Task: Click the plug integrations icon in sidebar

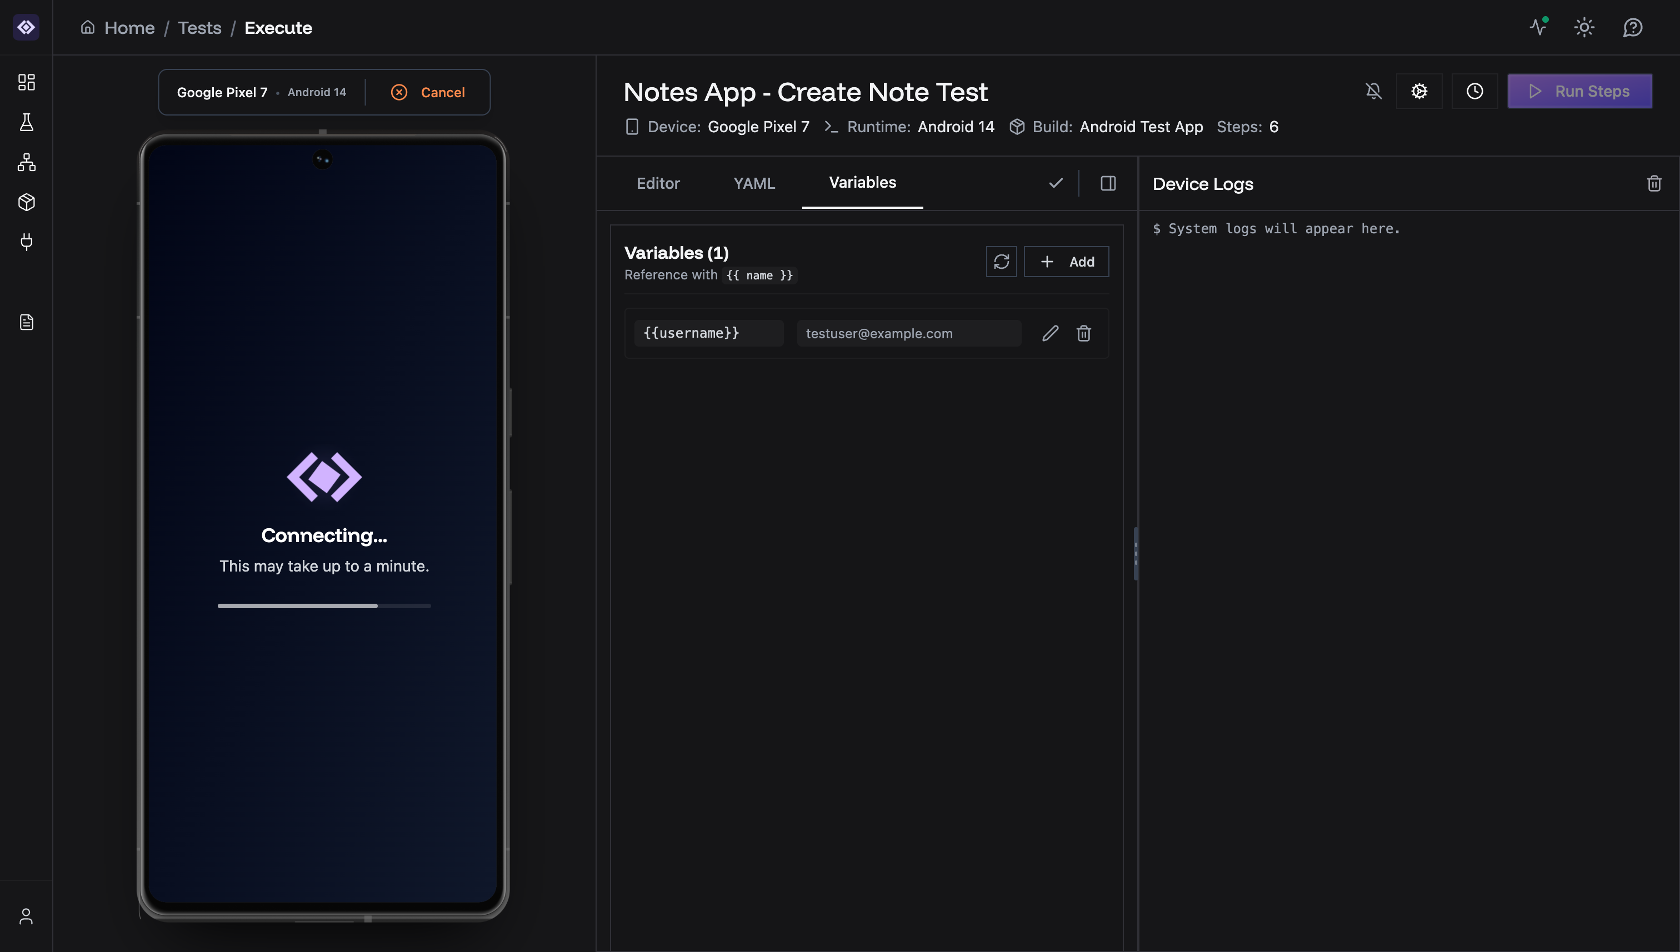Action: coord(26,242)
